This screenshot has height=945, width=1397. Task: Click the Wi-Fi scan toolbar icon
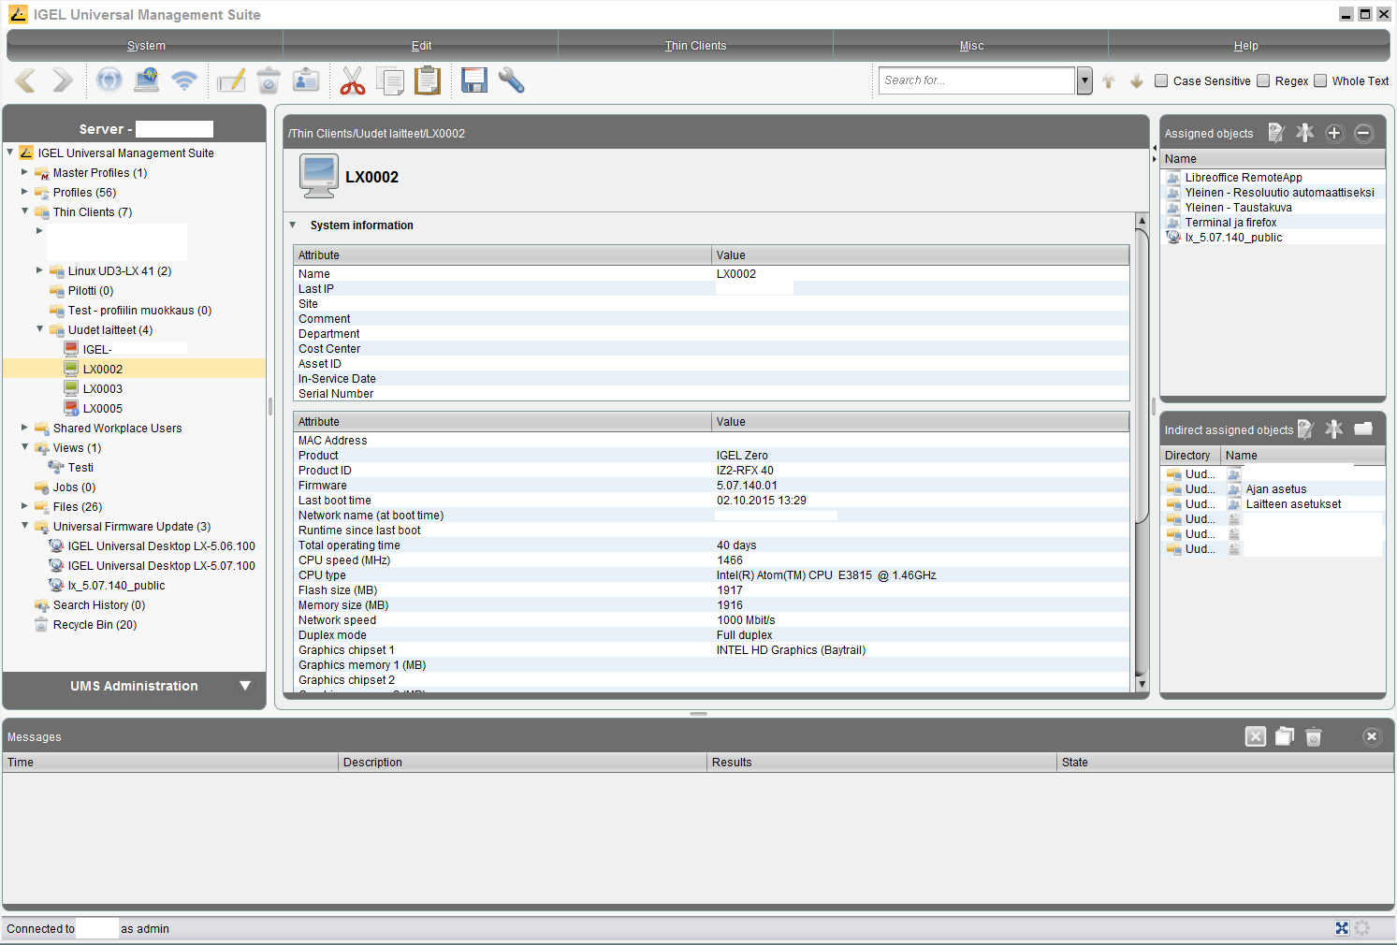click(184, 80)
